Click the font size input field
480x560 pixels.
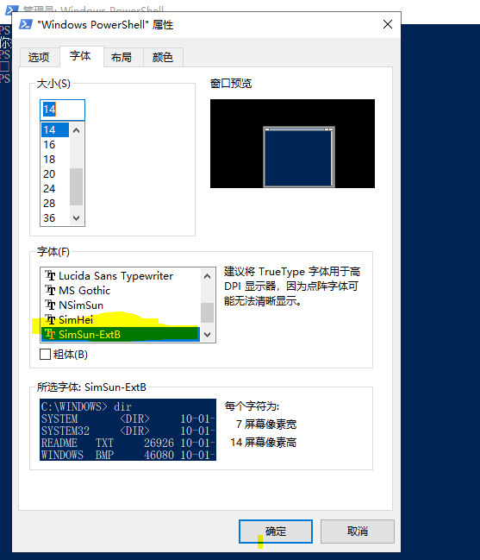(62, 110)
